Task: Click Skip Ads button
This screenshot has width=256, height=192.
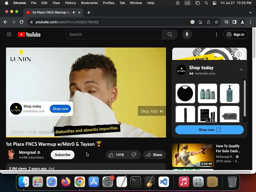Action: click(x=152, y=111)
